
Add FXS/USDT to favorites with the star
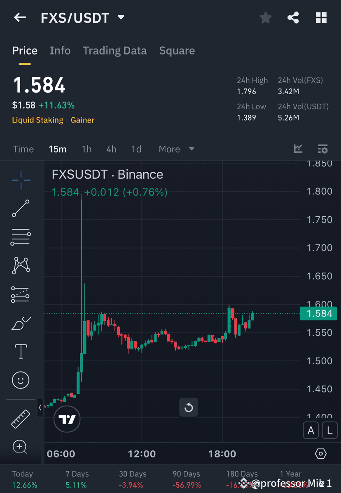265,17
